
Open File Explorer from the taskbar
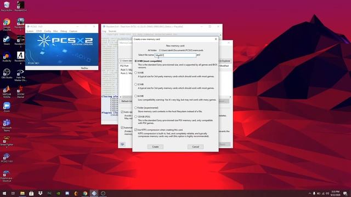pos(22,193)
